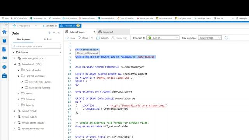Click the Schemas folder label
This screenshot has height=140, width=249.
click(30, 99)
